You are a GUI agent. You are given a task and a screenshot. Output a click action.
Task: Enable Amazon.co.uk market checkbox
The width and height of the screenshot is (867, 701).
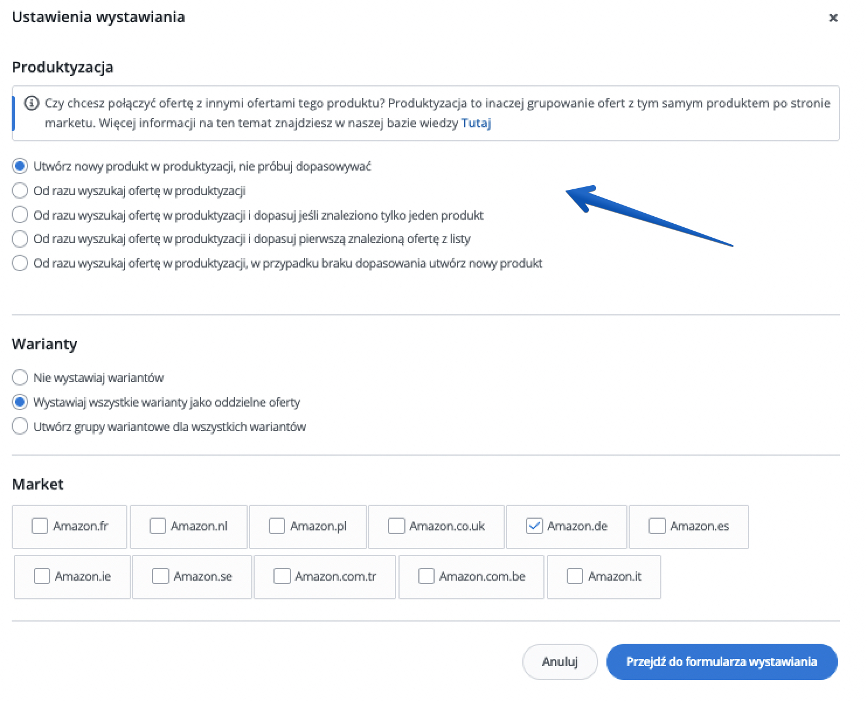pyautogui.click(x=396, y=526)
